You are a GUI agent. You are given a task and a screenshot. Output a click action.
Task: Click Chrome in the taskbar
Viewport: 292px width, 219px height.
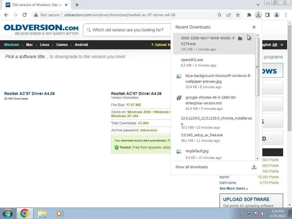[x=25, y=213]
